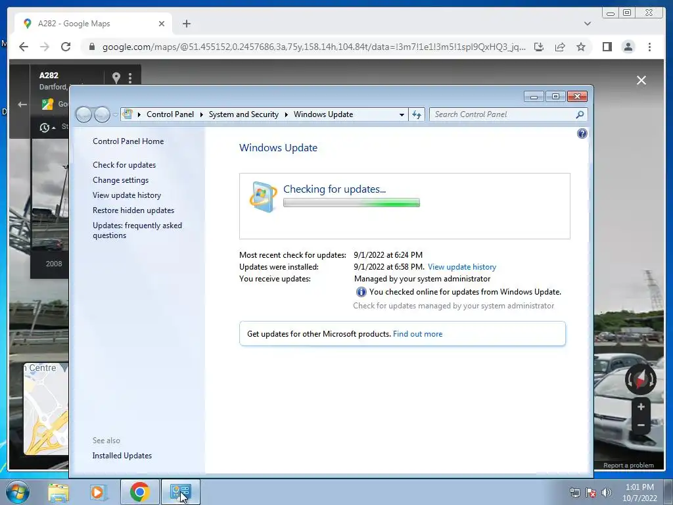Click Control Panel taskbar button

click(181, 492)
